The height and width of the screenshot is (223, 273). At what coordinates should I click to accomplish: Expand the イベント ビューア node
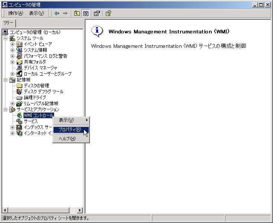tap(12, 44)
